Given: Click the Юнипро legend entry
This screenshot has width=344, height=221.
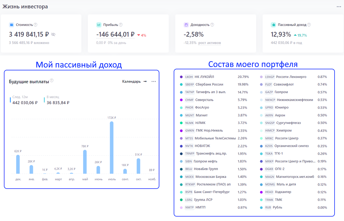Looking at the screenshot, I should tap(282, 108).
